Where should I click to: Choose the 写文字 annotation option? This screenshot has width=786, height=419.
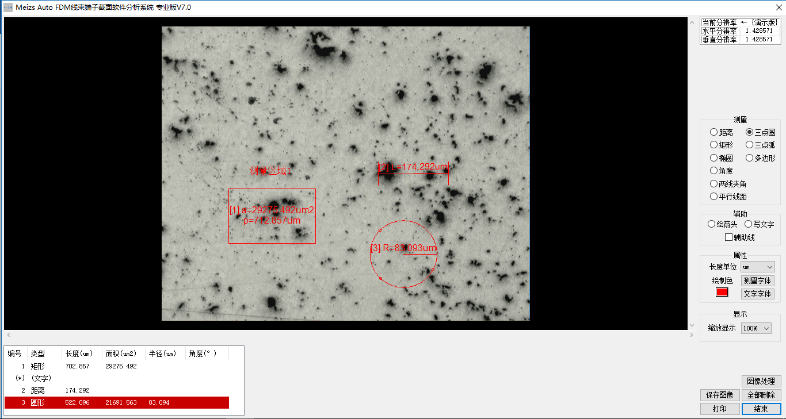pos(749,224)
